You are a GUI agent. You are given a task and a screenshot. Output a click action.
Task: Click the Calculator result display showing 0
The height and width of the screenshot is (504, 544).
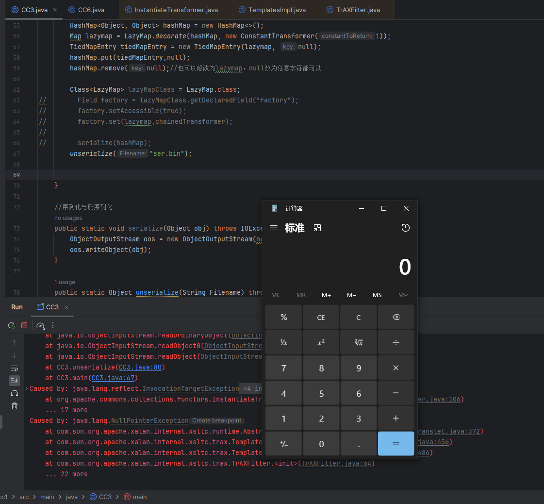405,267
